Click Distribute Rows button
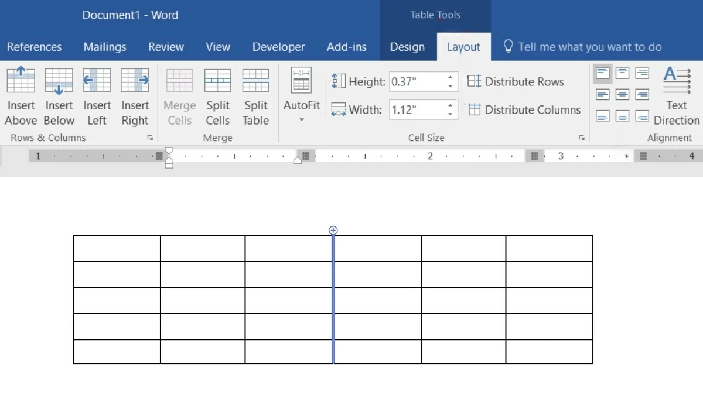The width and height of the screenshot is (703, 395). (x=516, y=82)
